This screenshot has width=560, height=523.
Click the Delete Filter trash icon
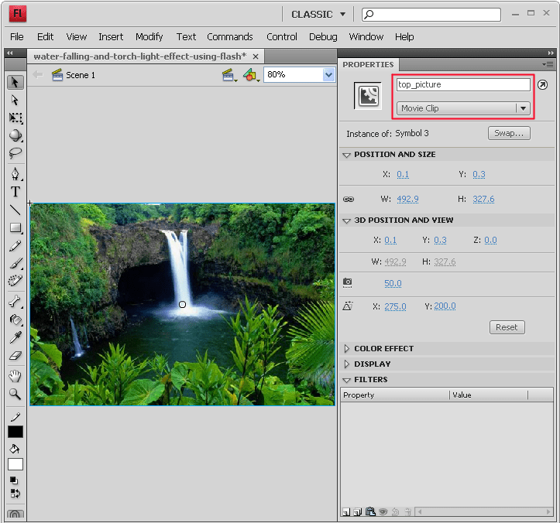tap(408, 512)
